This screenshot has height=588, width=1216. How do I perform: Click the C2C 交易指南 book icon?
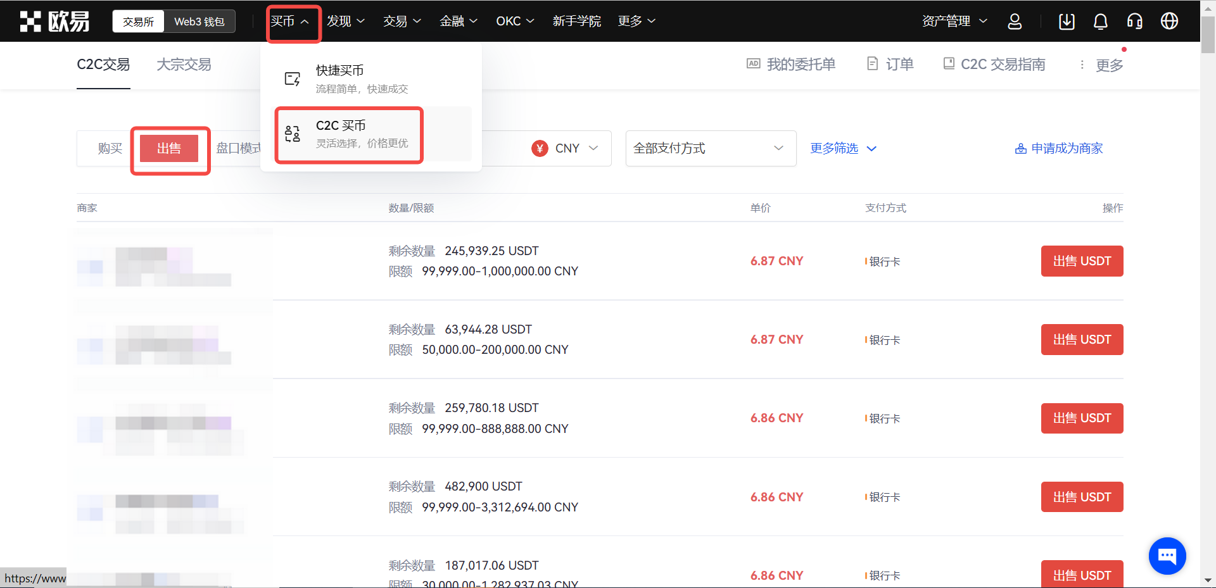(949, 63)
